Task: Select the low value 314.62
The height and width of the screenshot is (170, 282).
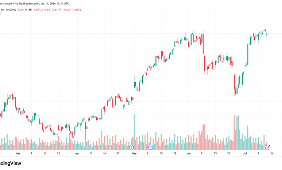Action: click(46, 10)
